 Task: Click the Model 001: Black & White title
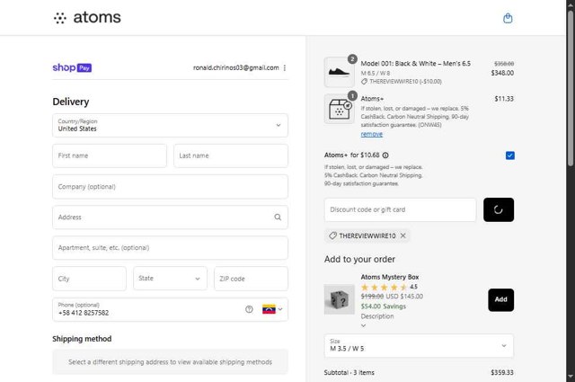(x=415, y=64)
